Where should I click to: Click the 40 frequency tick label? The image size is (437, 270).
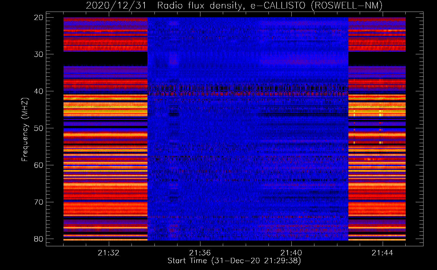(39, 91)
